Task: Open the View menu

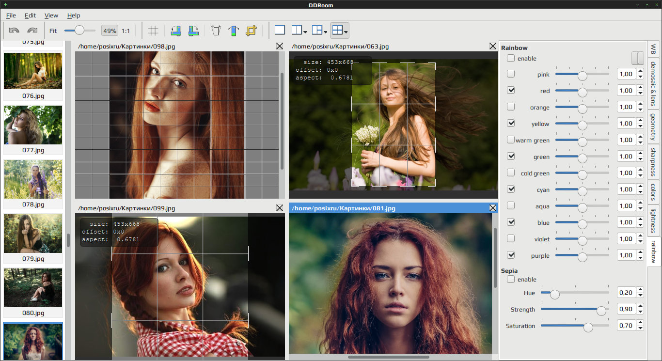Action: tap(51, 16)
